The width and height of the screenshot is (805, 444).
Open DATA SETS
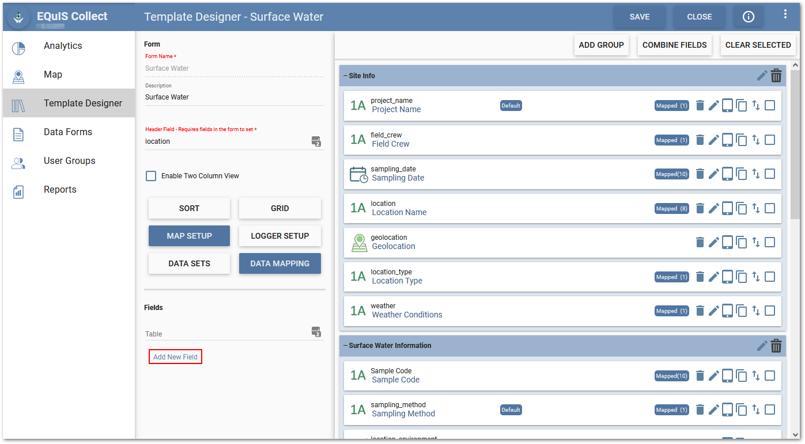pos(189,263)
